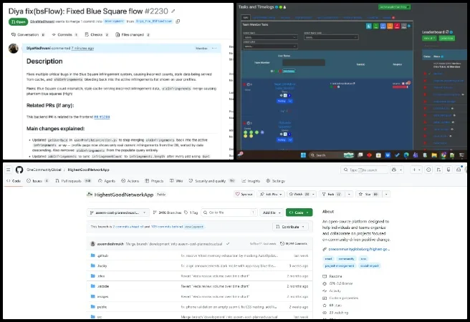Click the 'social-impact' topic tag

[x=370, y=265]
